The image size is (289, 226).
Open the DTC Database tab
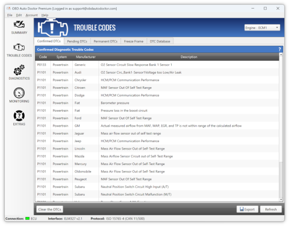coord(160,41)
